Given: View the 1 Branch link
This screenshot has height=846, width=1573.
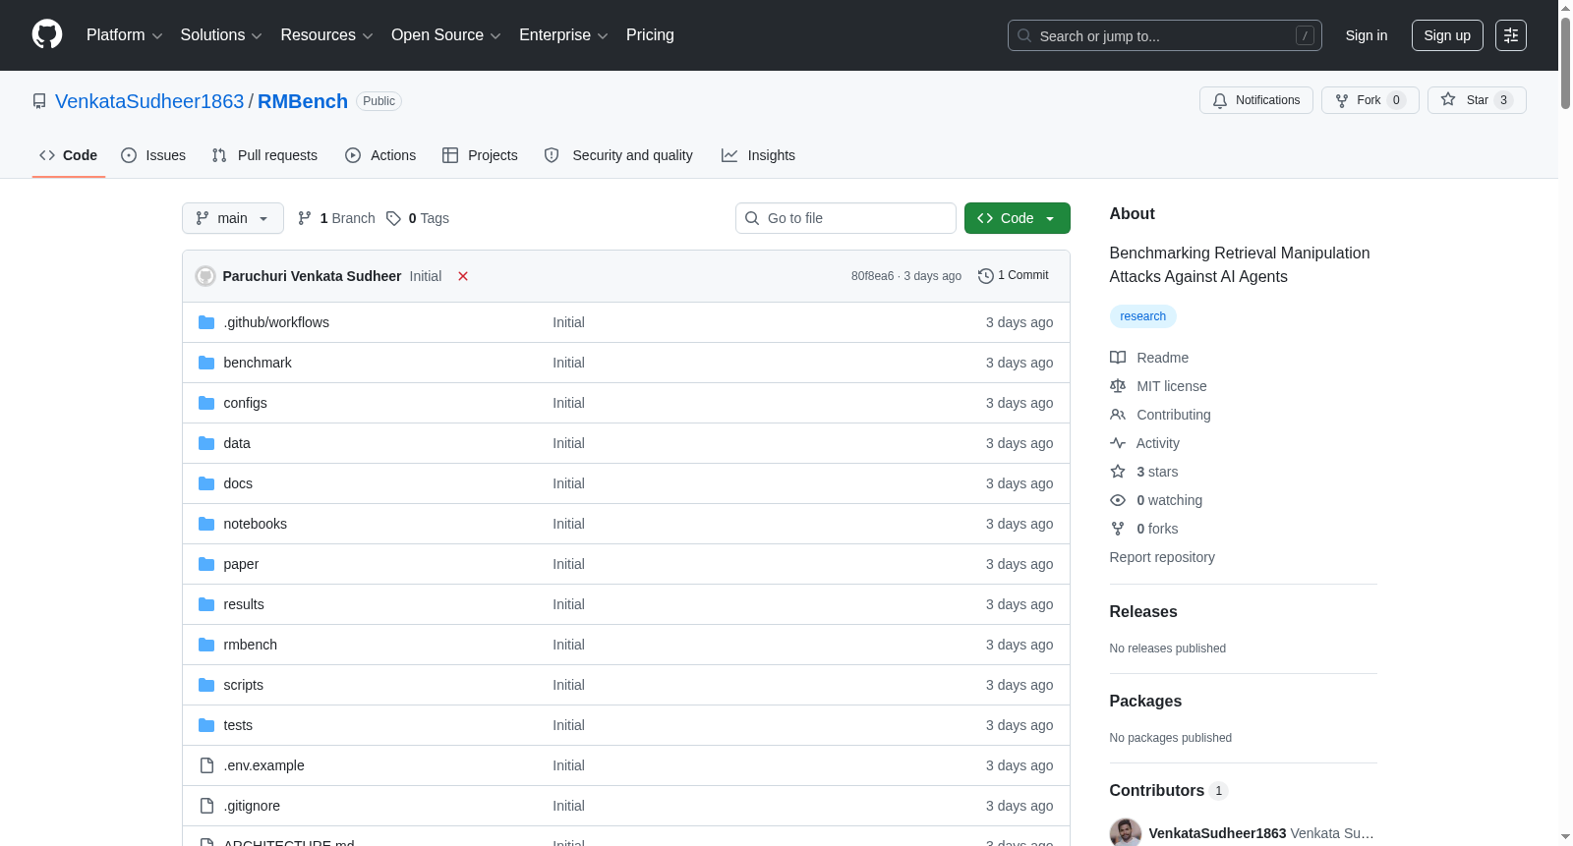Looking at the screenshot, I should pos(336,218).
